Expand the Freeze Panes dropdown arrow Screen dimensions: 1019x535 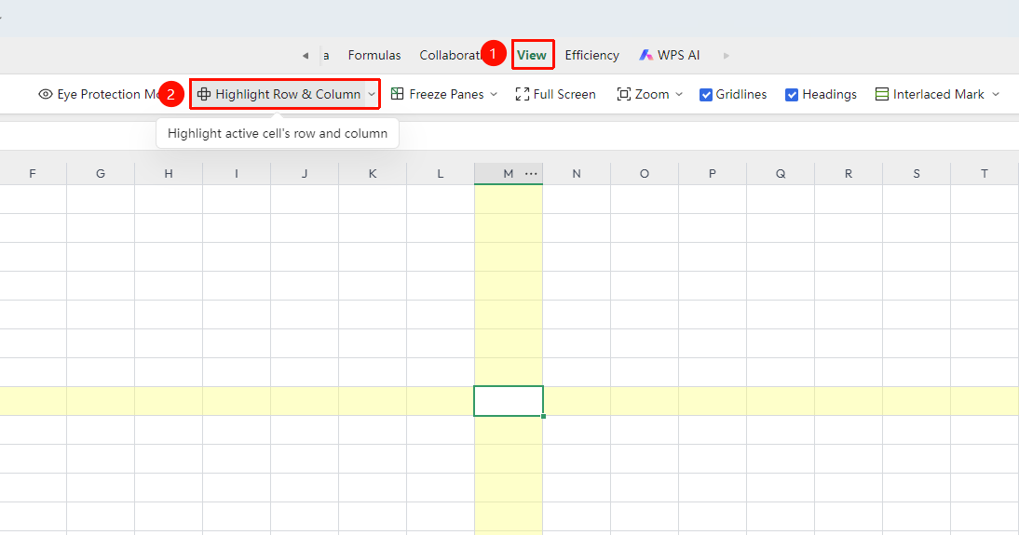494,94
